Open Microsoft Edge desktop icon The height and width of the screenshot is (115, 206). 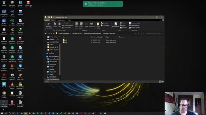coord(20,58)
